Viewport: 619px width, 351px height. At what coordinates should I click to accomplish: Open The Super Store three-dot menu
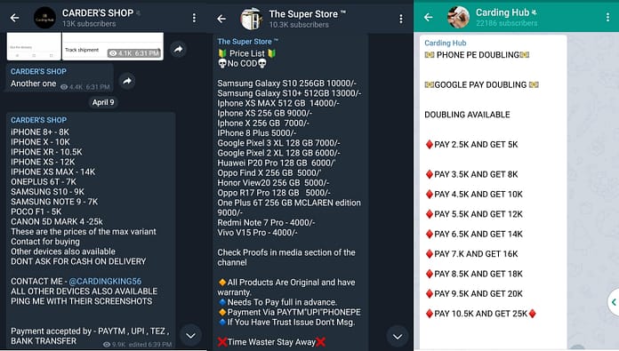click(x=401, y=19)
